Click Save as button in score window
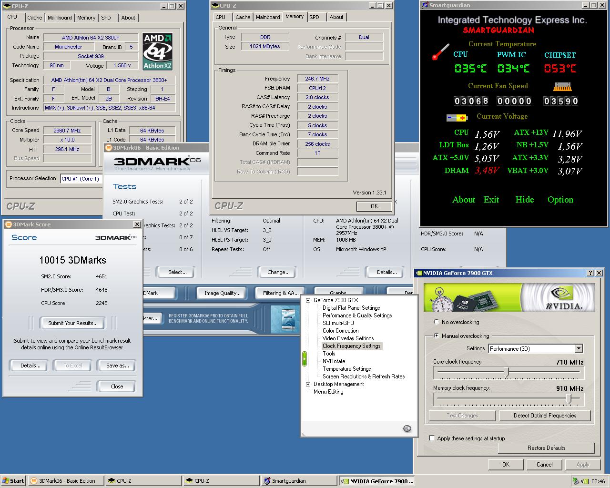The height and width of the screenshot is (488, 610). [118, 366]
